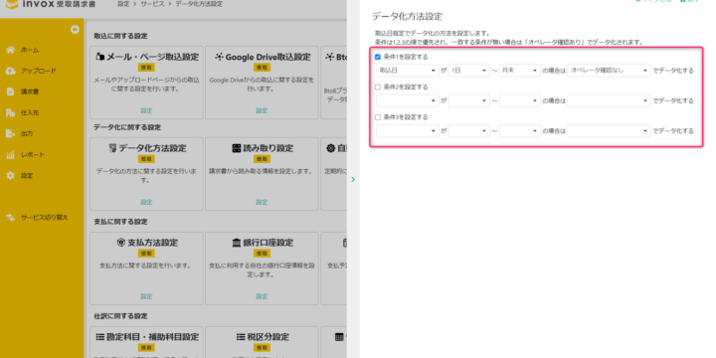Open レポート from the sidebar

point(33,155)
